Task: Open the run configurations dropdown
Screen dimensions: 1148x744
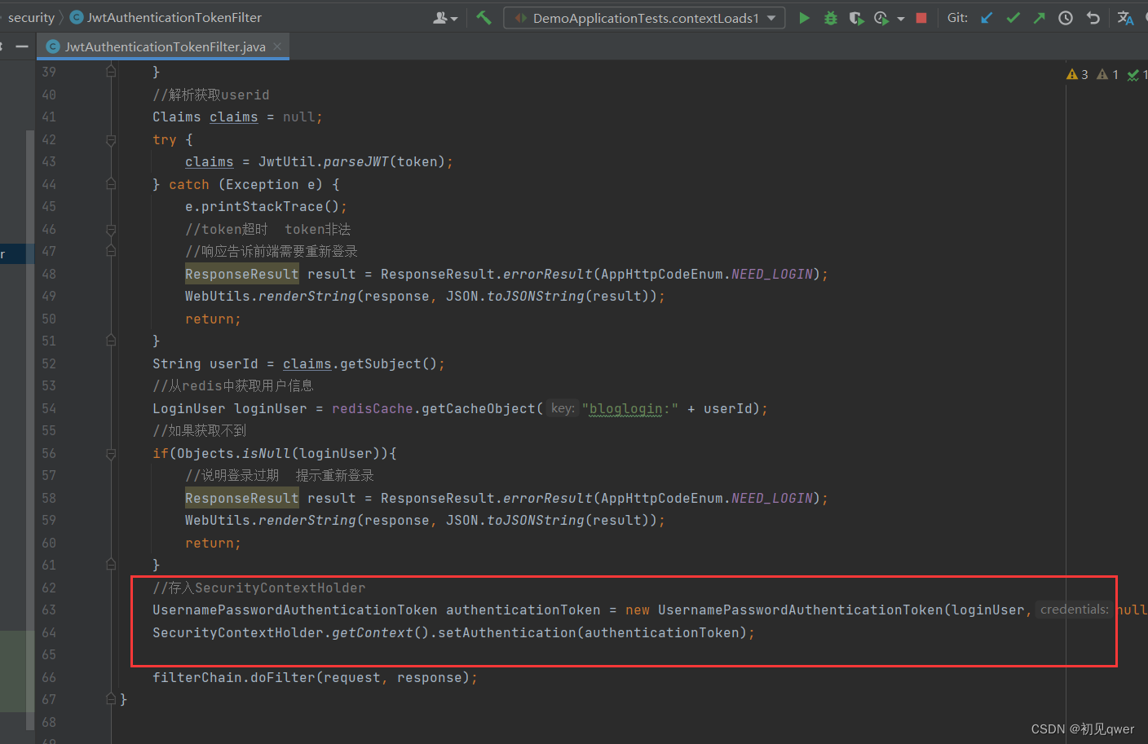Action: tap(770, 17)
